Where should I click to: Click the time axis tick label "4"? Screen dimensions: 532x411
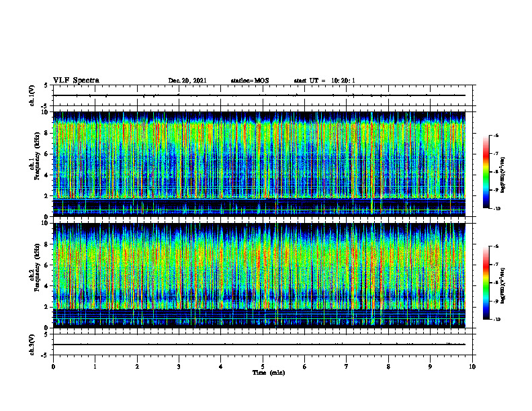coord(221,367)
